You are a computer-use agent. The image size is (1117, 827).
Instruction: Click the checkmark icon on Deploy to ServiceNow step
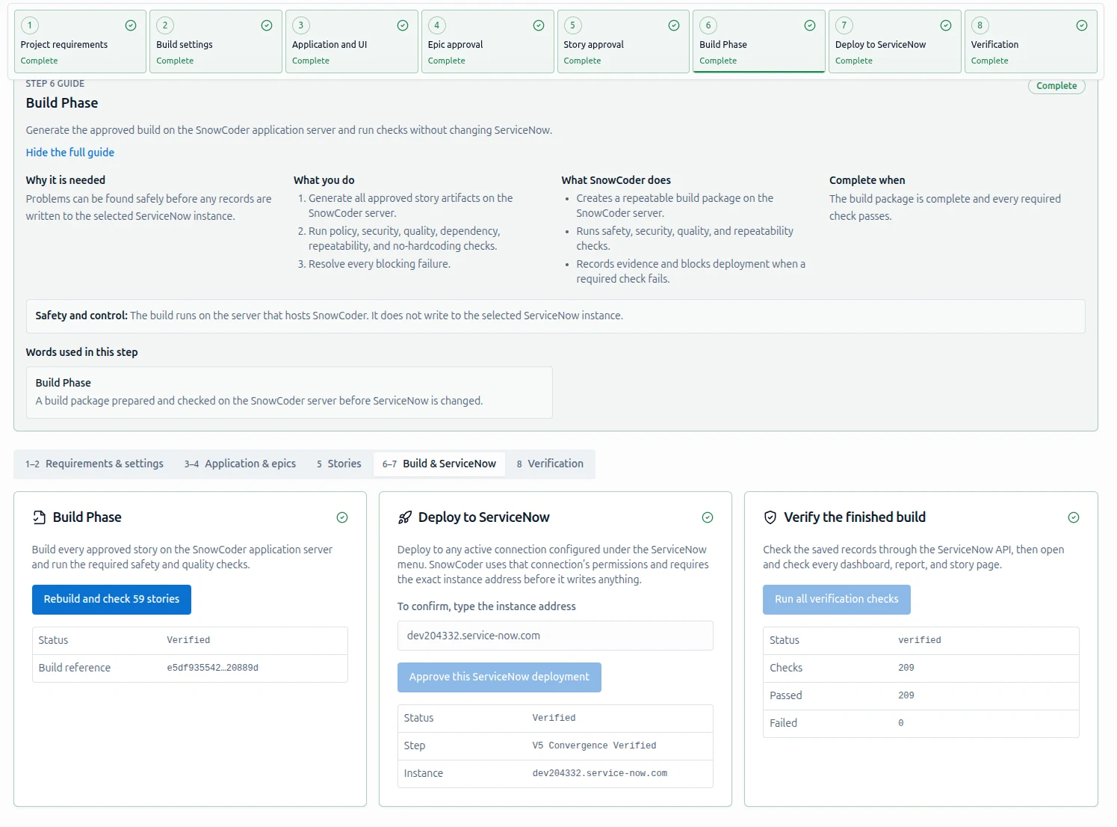[946, 25]
